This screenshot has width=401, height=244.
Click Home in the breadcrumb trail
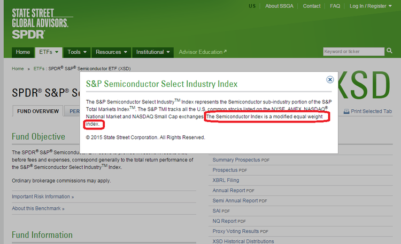point(18,69)
